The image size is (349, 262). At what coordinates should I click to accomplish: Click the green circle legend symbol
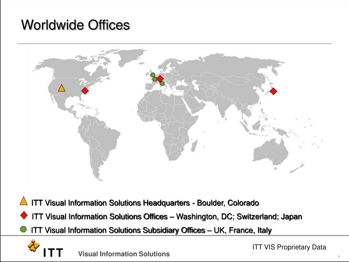[x=24, y=229]
